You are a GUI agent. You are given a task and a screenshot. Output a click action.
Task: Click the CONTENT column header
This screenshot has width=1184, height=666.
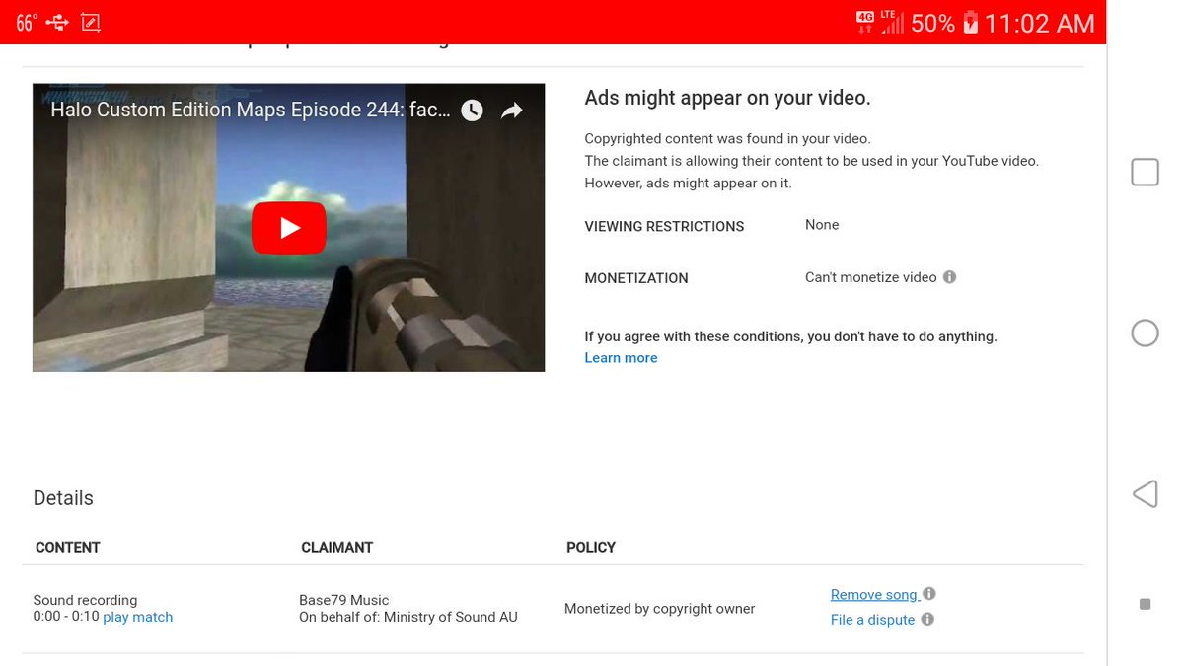pyautogui.click(x=68, y=547)
